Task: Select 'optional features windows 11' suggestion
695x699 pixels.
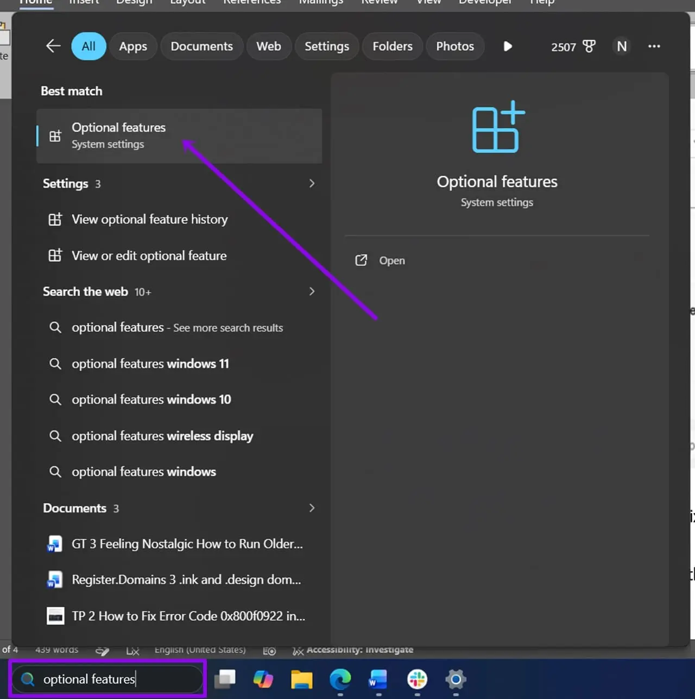Action: (179, 364)
